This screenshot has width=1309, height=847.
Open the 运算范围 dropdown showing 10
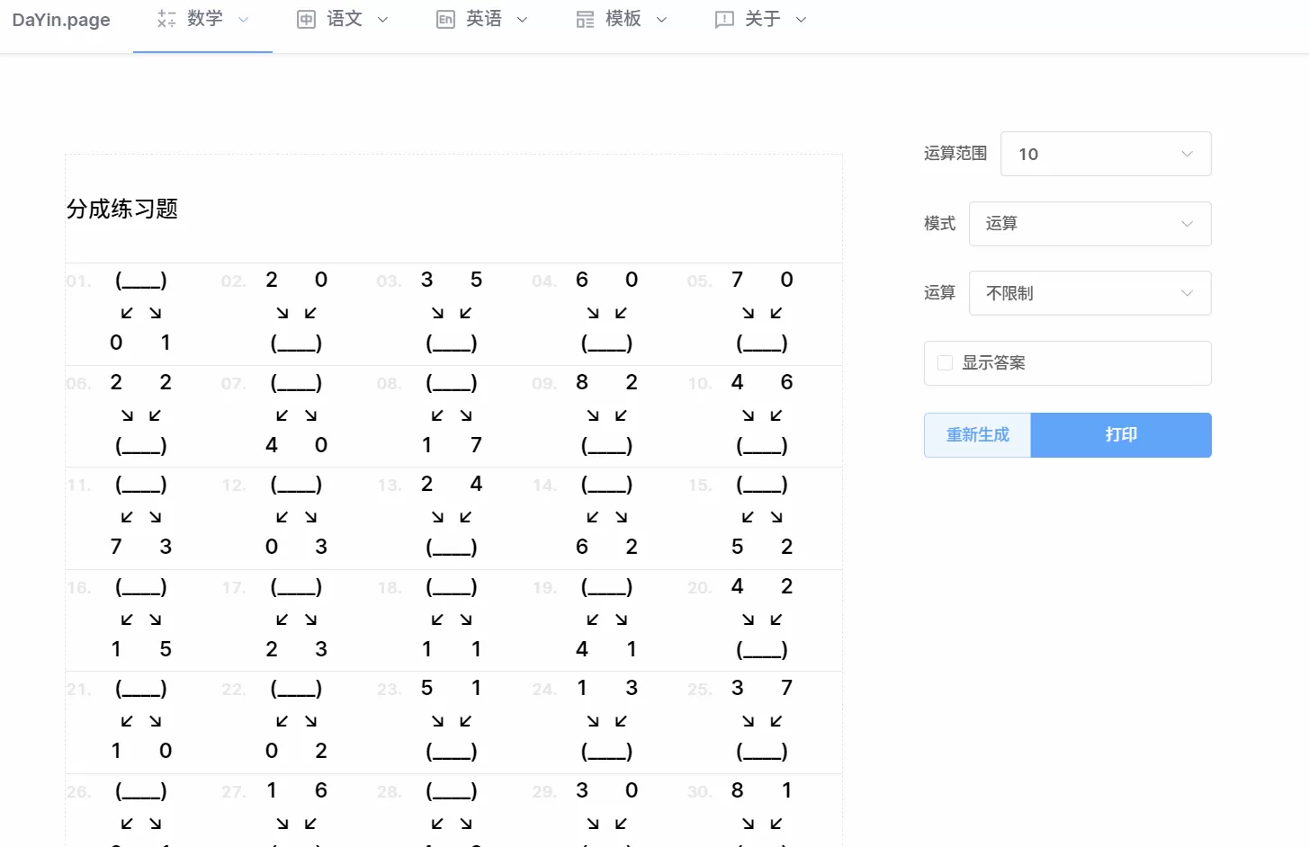coord(1105,154)
